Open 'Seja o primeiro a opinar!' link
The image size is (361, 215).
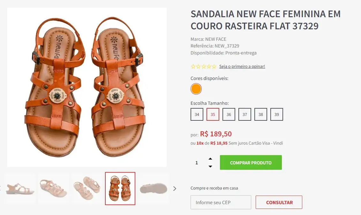coord(242,67)
